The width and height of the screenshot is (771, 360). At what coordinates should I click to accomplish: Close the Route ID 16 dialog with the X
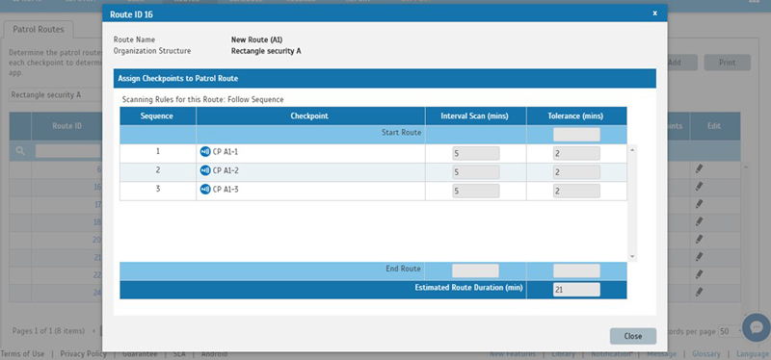654,13
